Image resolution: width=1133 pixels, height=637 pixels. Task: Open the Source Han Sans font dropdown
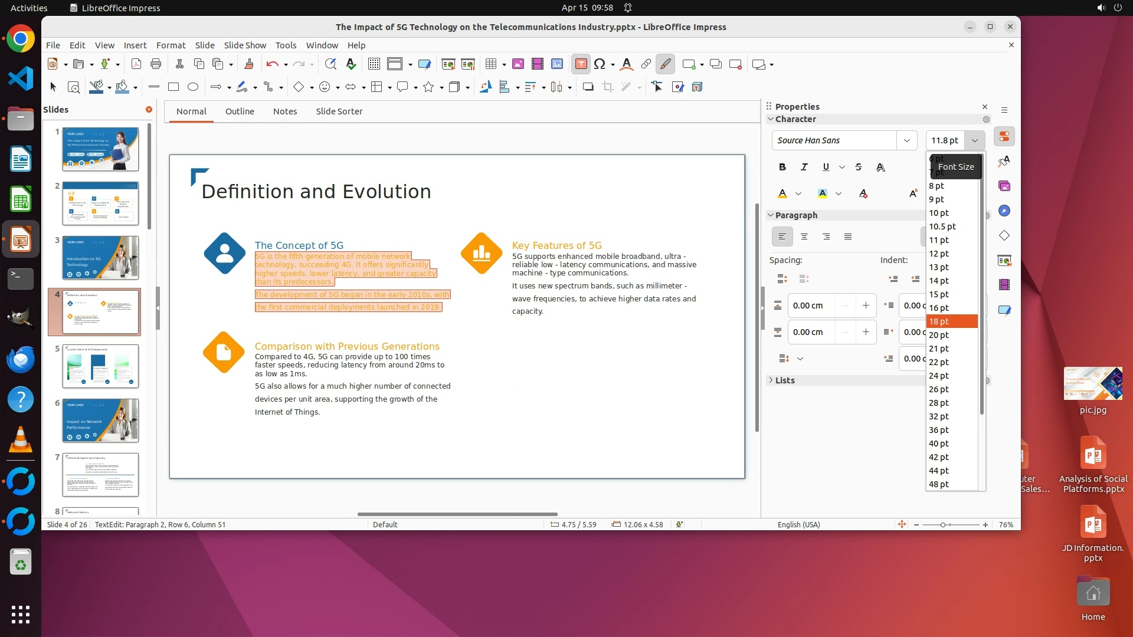[907, 140]
